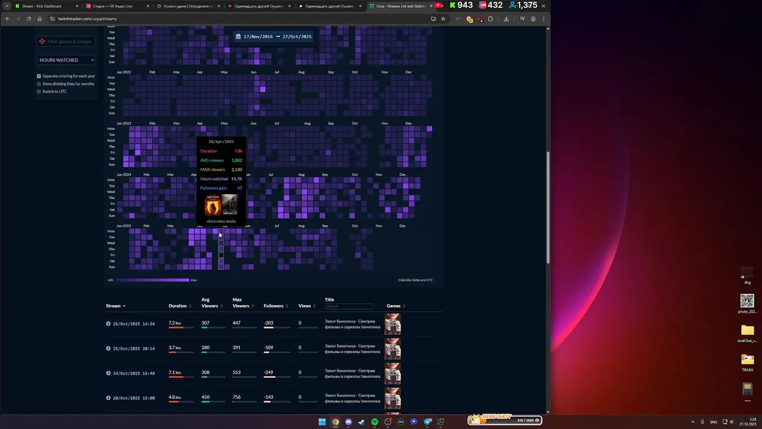Click the ENG language indicator
This screenshot has width=762, height=429.
[714, 422]
